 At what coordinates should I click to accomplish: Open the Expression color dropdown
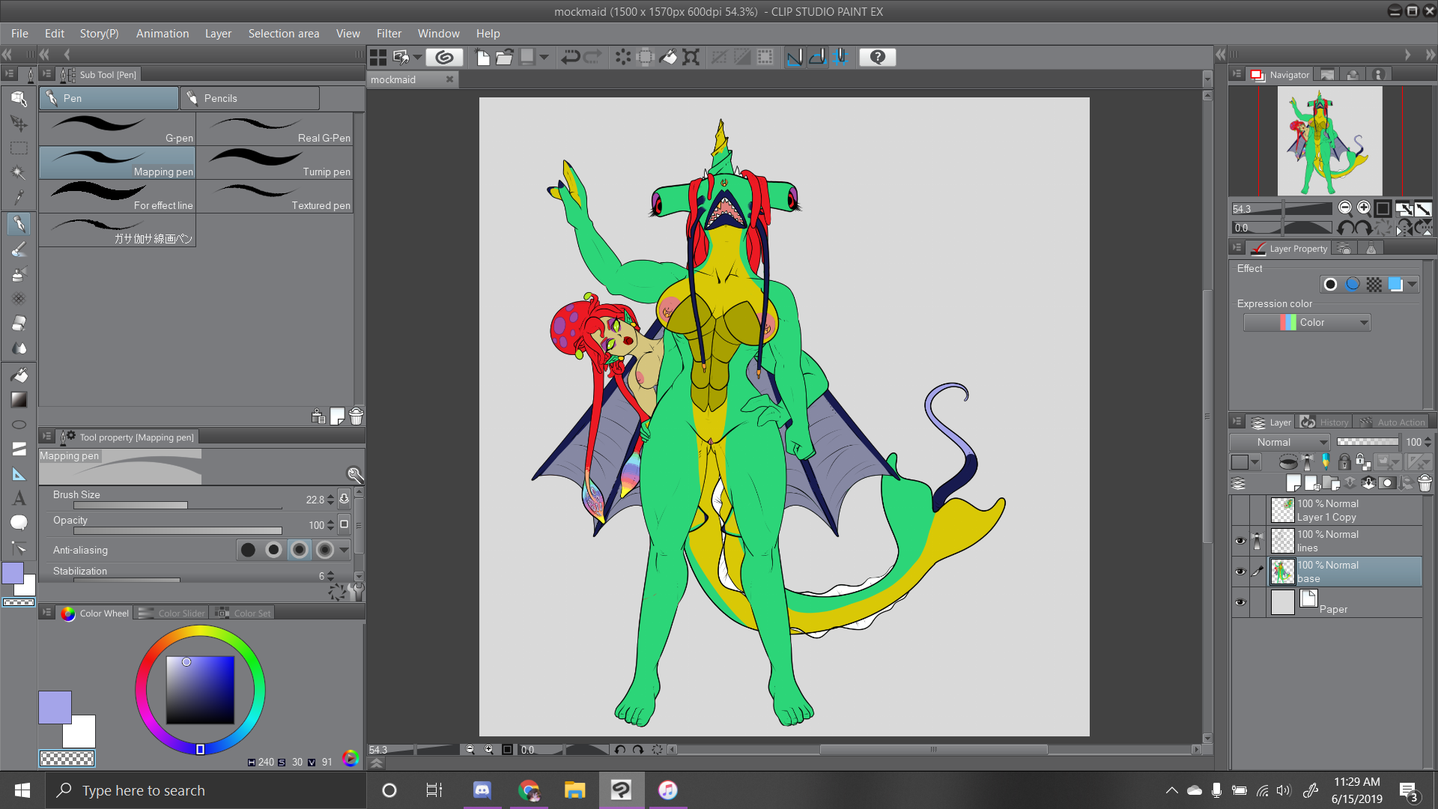coord(1307,323)
